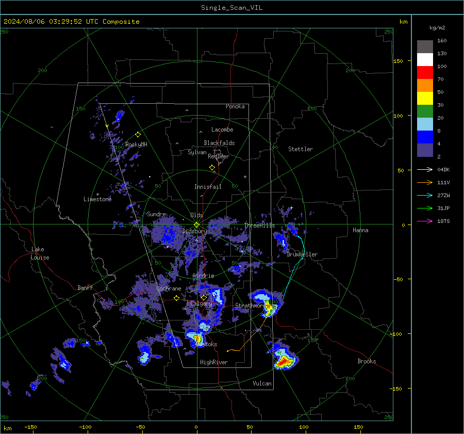This screenshot has height=434, width=464.
Task: Click the Stettler city label
Action: 301,149
